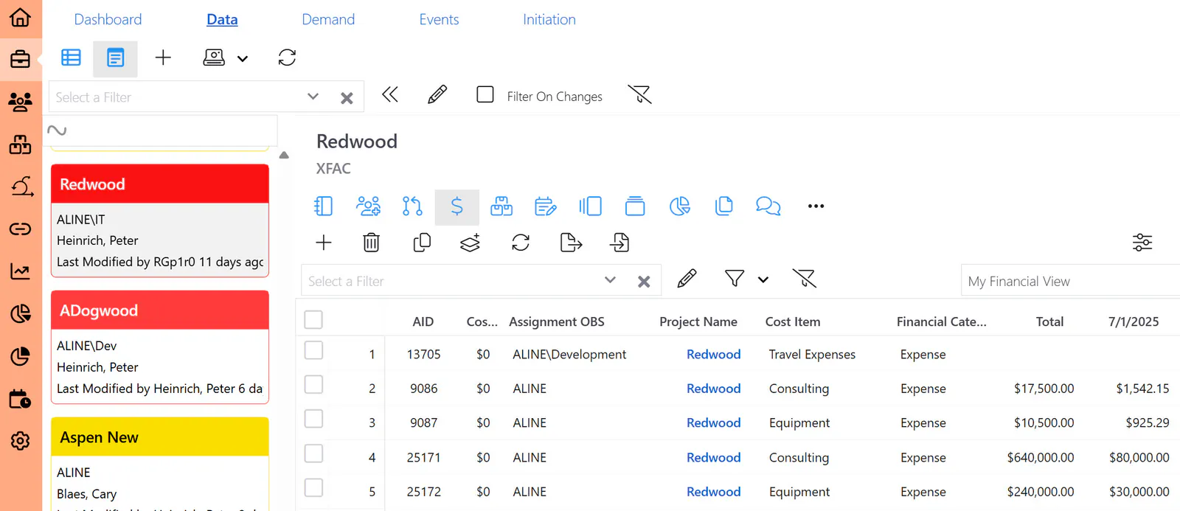Switch to card list view icon
The image size is (1180, 511).
(x=116, y=58)
